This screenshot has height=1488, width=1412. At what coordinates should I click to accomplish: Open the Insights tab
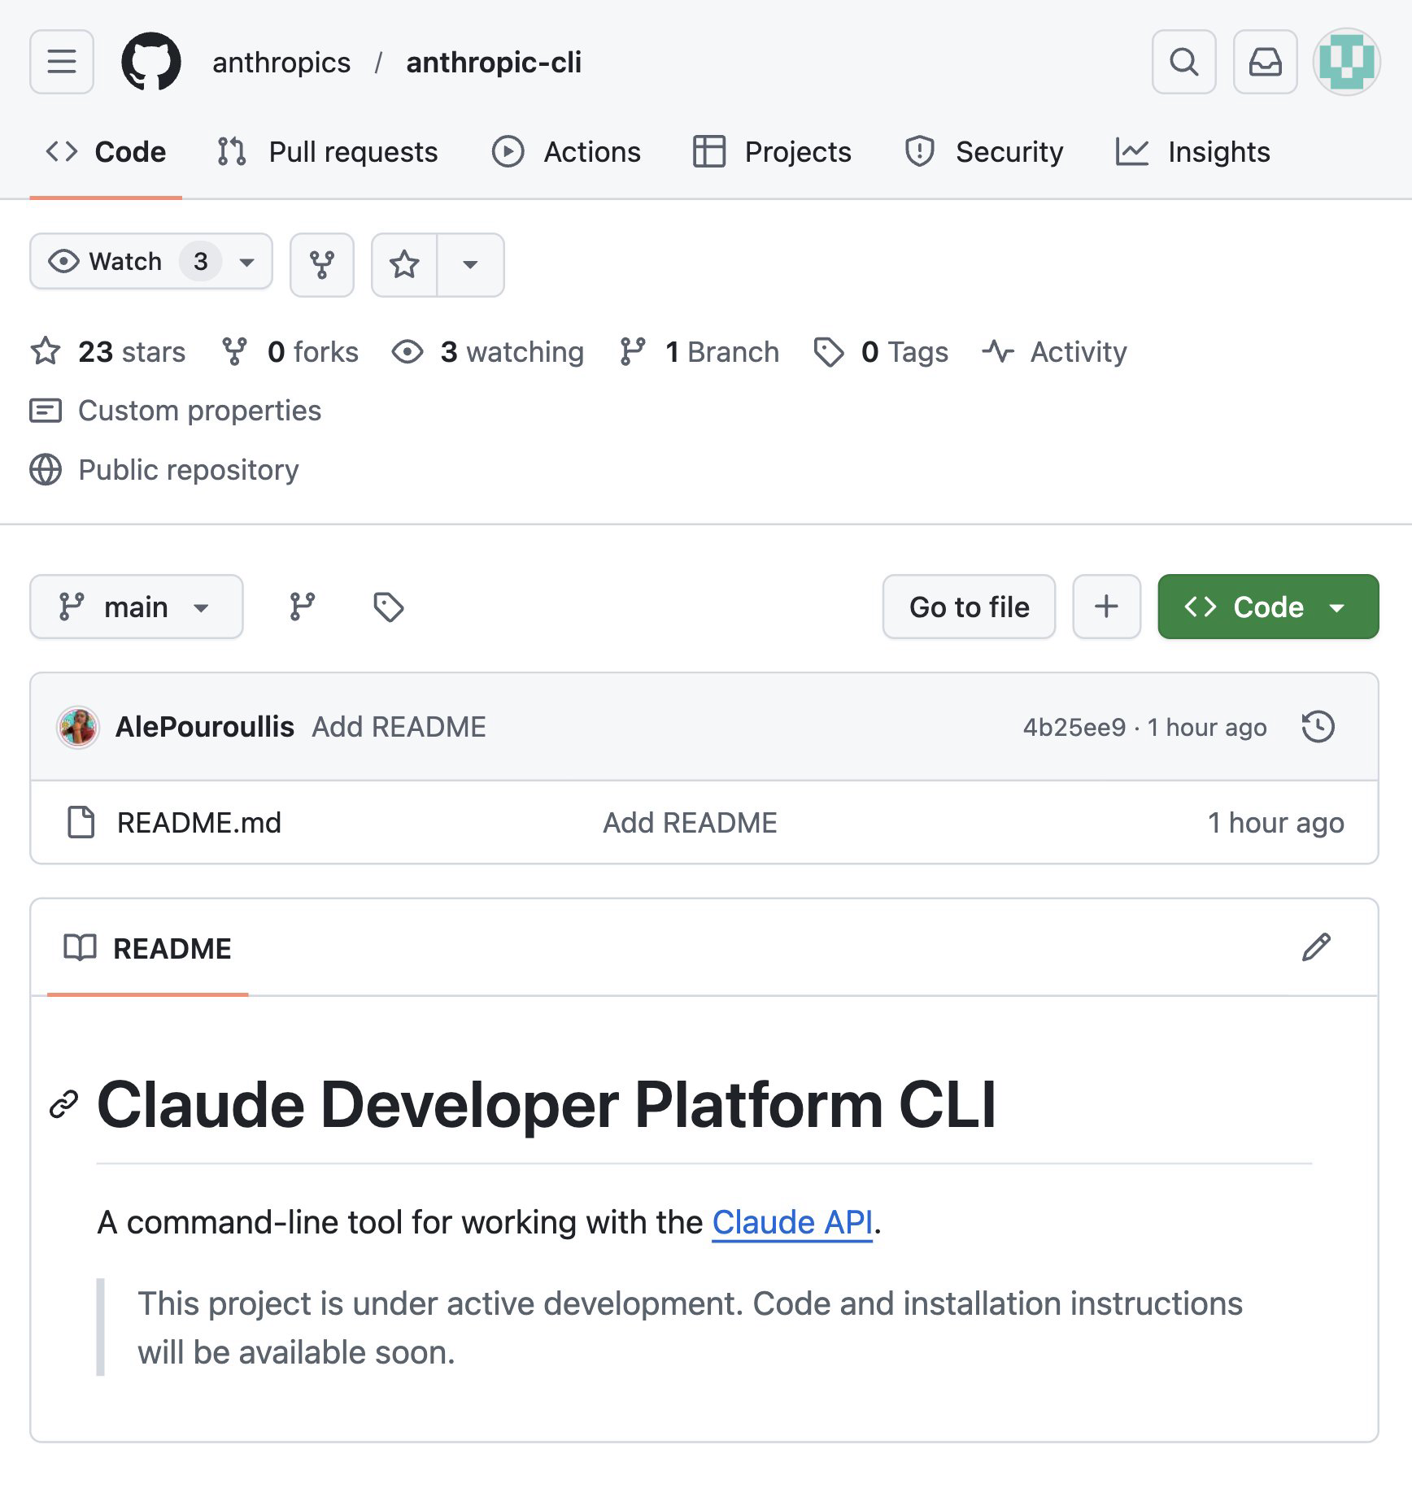pyautogui.click(x=1193, y=152)
